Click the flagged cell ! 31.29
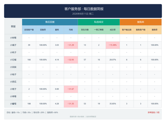The image size is (166, 121). pos(71,45)
